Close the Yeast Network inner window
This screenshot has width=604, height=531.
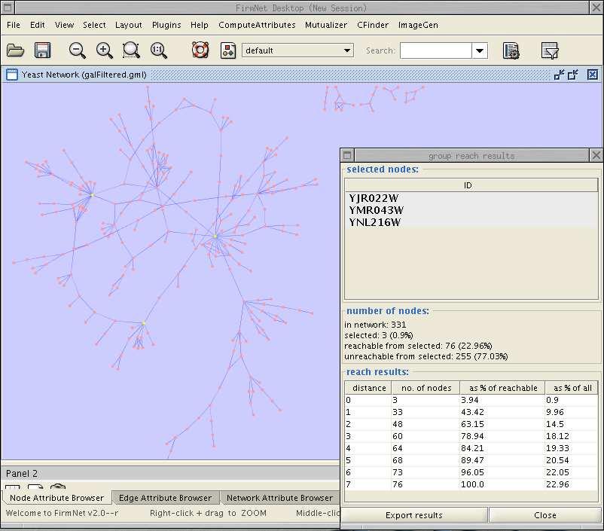pyautogui.click(x=593, y=75)
